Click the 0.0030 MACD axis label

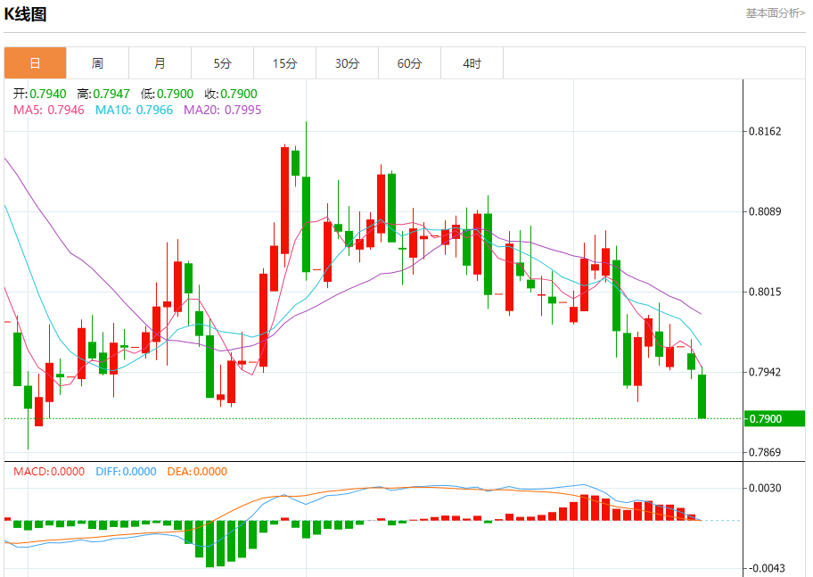[x=765, y=489]
